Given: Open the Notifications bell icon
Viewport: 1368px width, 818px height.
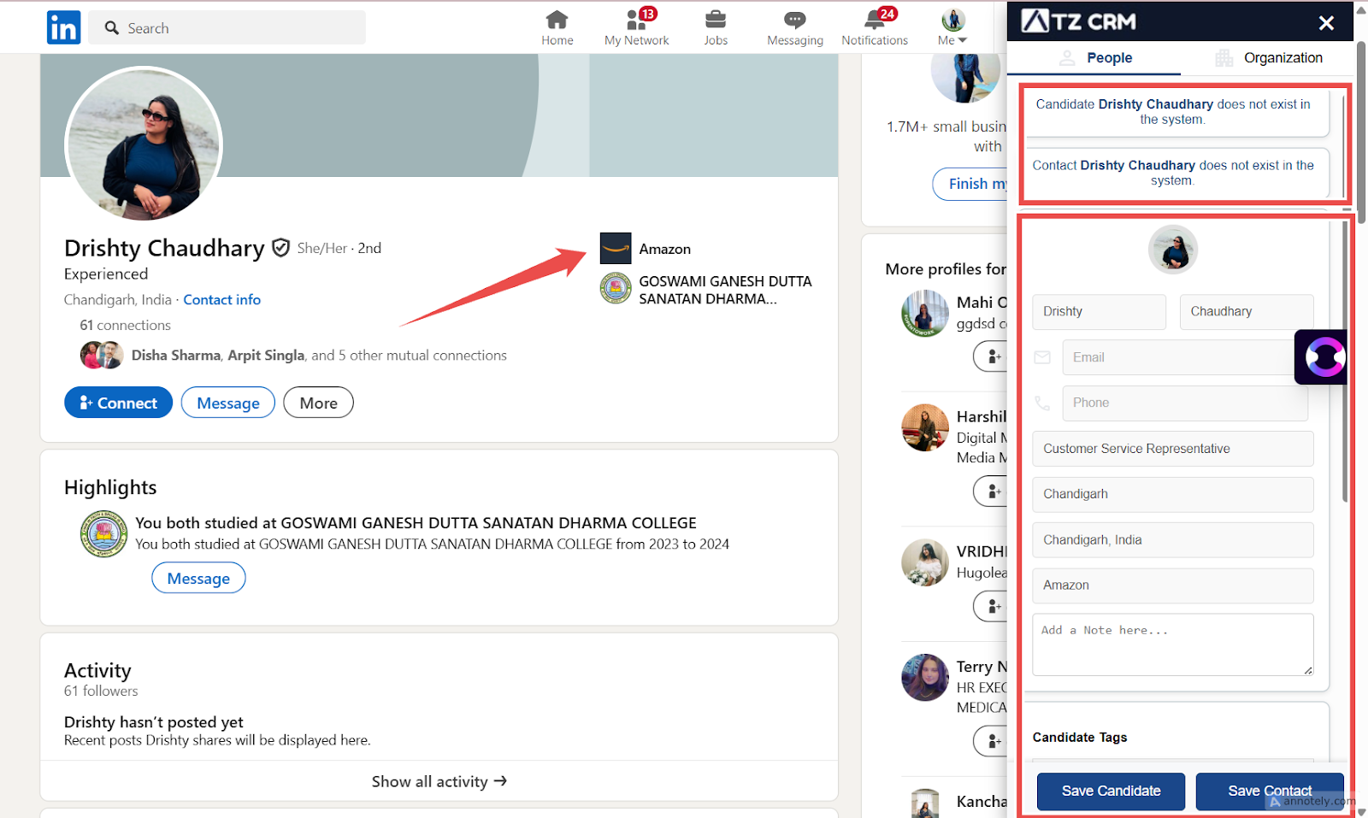Looking at the screenshot, I should tap(875, 27).
